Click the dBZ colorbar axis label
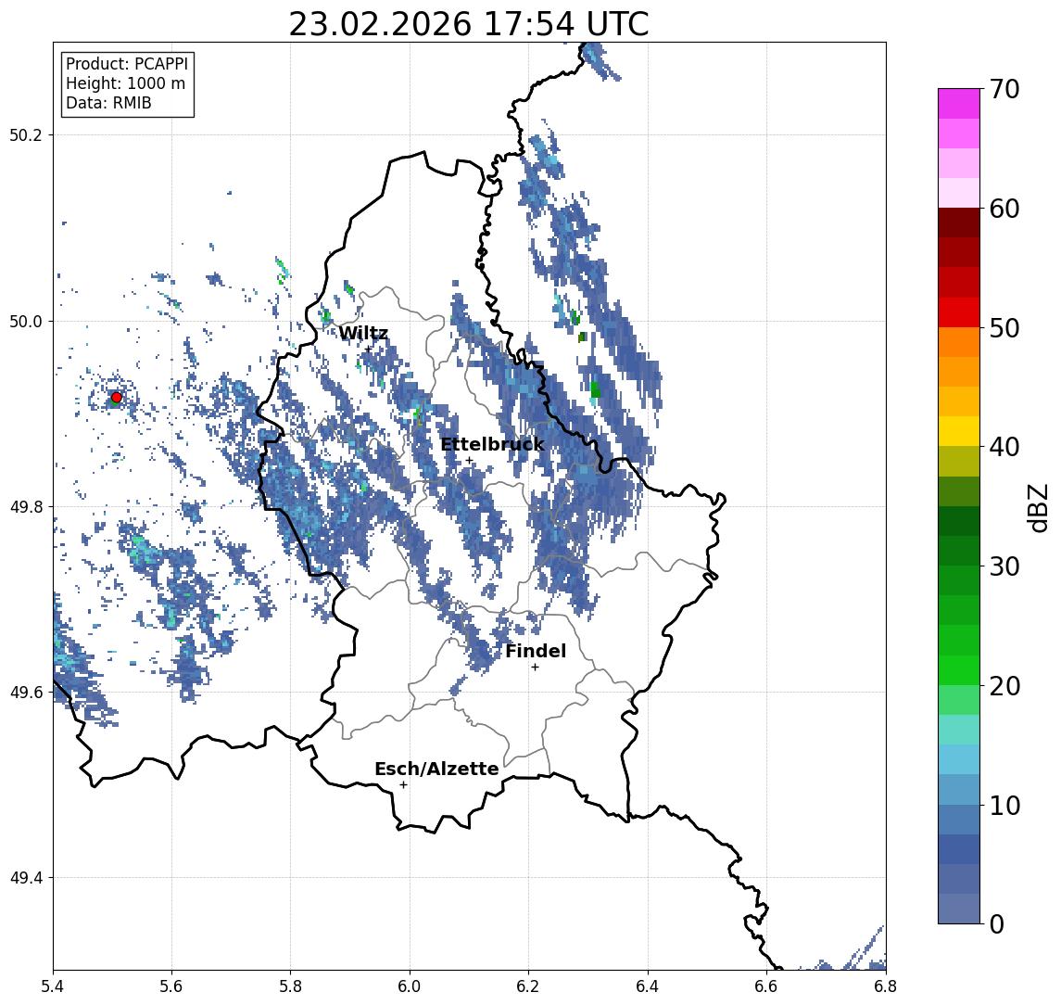1061x1005 pixels. tap(1037, 508)
